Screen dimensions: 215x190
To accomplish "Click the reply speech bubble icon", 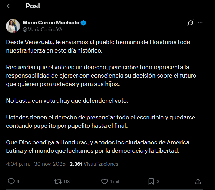I will [x=11, y=181].
